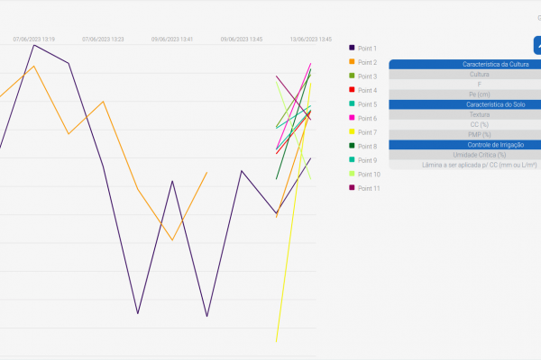
Task: Click the blue button above the table
Action: [x=537, y=45]
